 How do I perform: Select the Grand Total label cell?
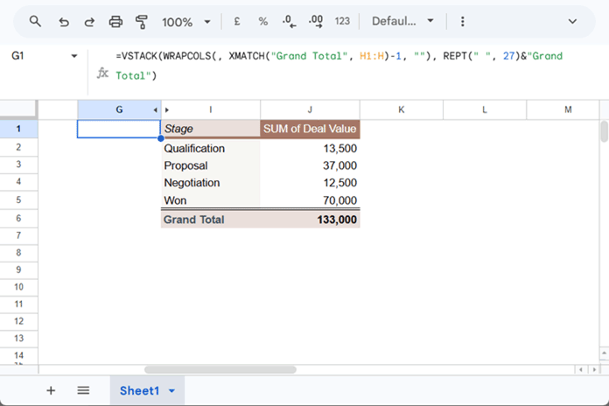coord(211,219)
